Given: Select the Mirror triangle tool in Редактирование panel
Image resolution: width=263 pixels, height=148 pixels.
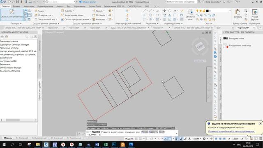Looking at the screenshot, I should pyautogui.click(x=170, y=15).
